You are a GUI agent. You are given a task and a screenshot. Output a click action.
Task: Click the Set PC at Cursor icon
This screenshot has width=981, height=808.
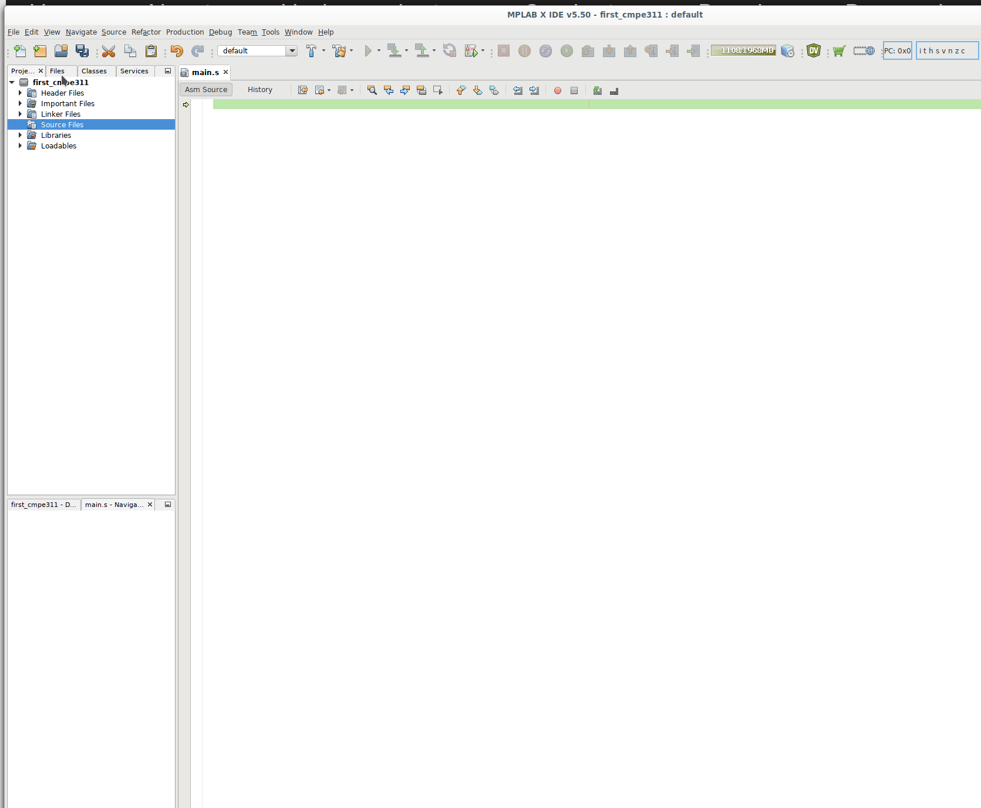672,51
